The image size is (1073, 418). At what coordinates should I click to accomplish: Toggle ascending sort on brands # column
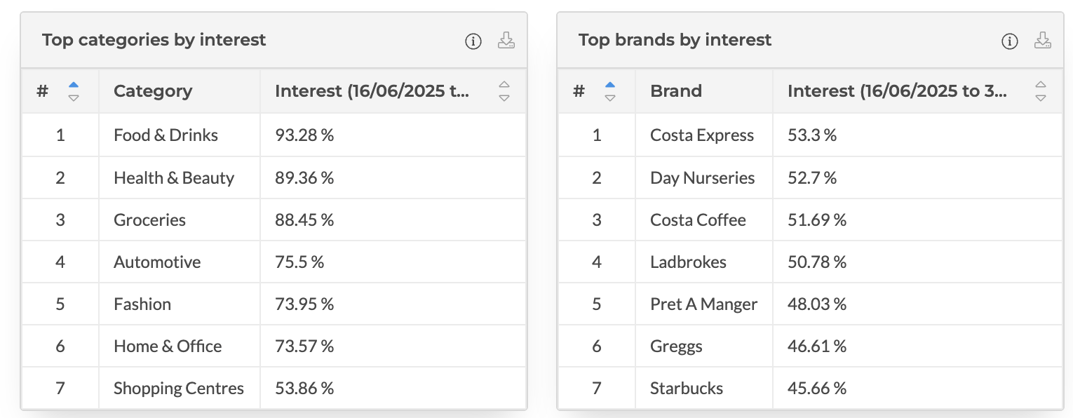[610, 86]
